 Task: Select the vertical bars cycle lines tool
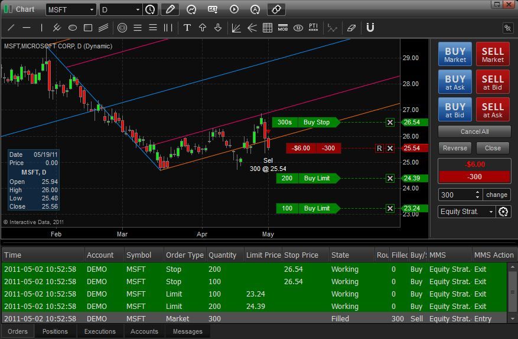[x=168, y=28]
